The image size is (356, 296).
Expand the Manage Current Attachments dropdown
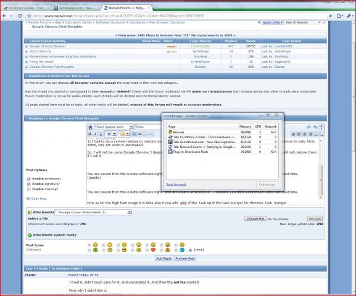click(93, 212)
